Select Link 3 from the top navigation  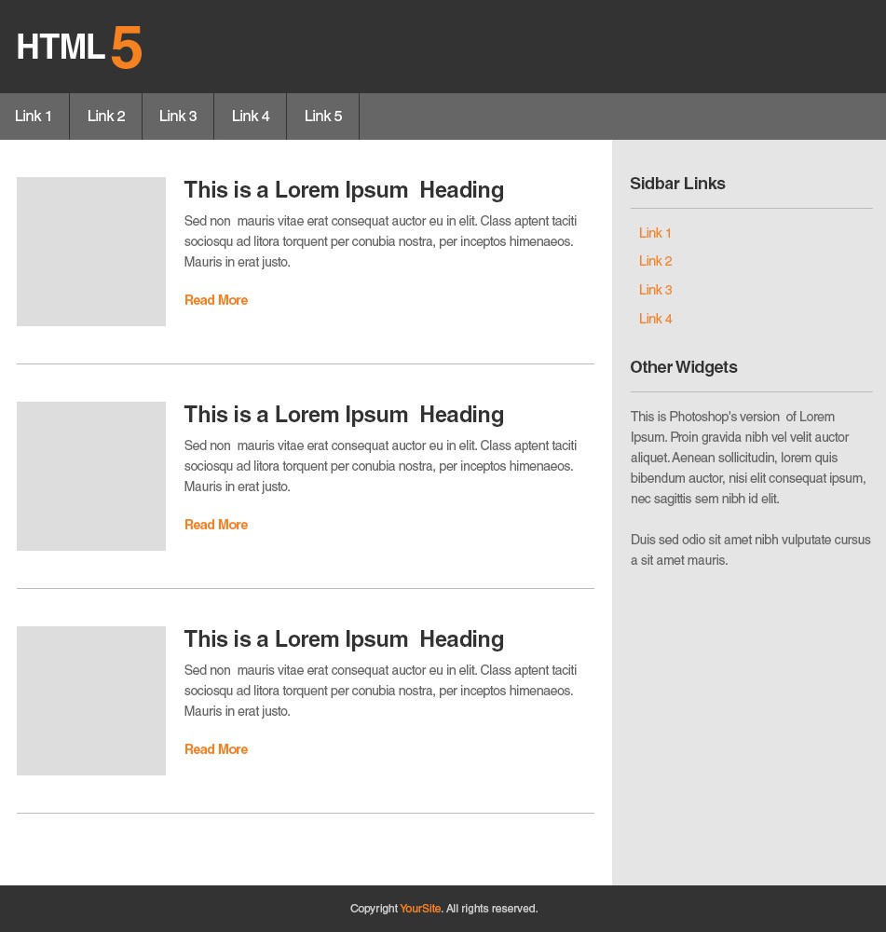click(178, 116)
